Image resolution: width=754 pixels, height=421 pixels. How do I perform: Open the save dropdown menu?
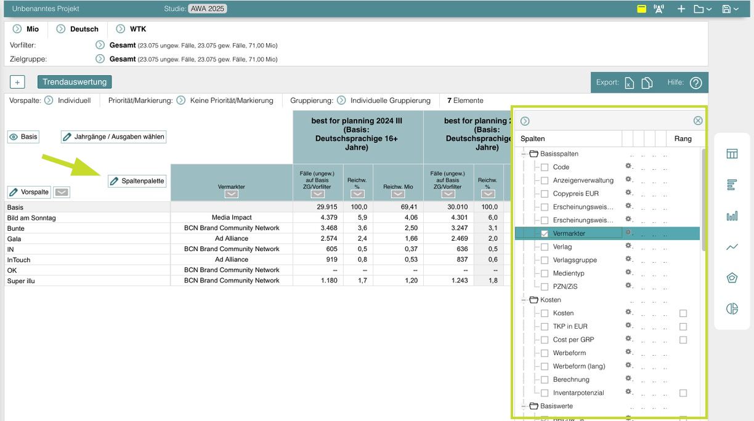pyautogui.click(x=730, y=9)
